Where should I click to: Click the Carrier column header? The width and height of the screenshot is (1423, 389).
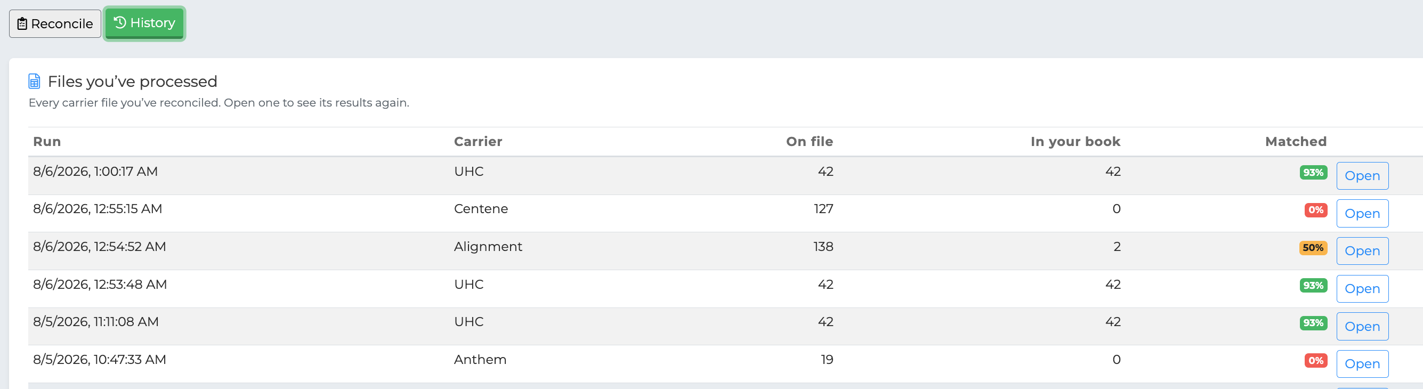click(478, 141)
